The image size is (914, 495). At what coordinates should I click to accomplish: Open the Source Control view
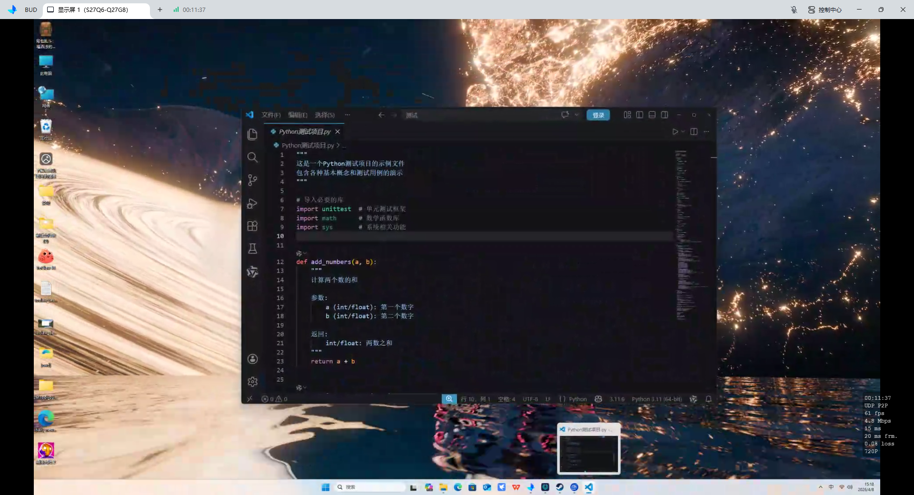coord(252,180)
